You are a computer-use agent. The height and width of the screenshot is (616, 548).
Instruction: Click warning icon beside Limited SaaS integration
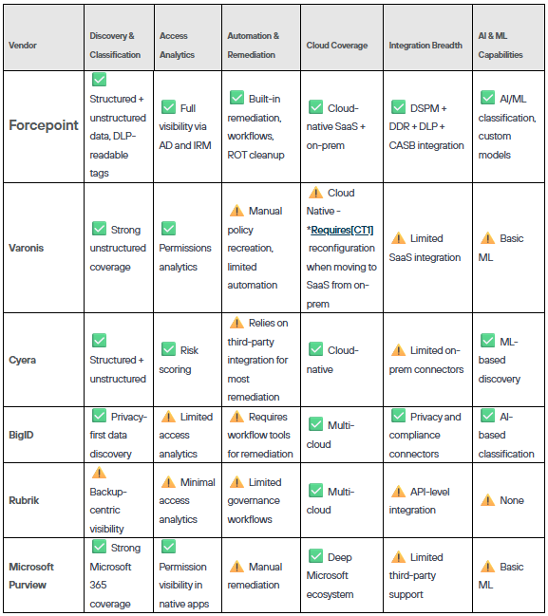398,237
